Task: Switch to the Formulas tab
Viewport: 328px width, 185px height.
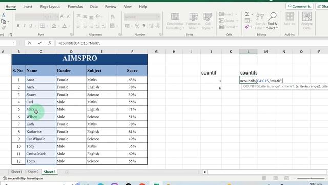Action: (x=75, y=7)
